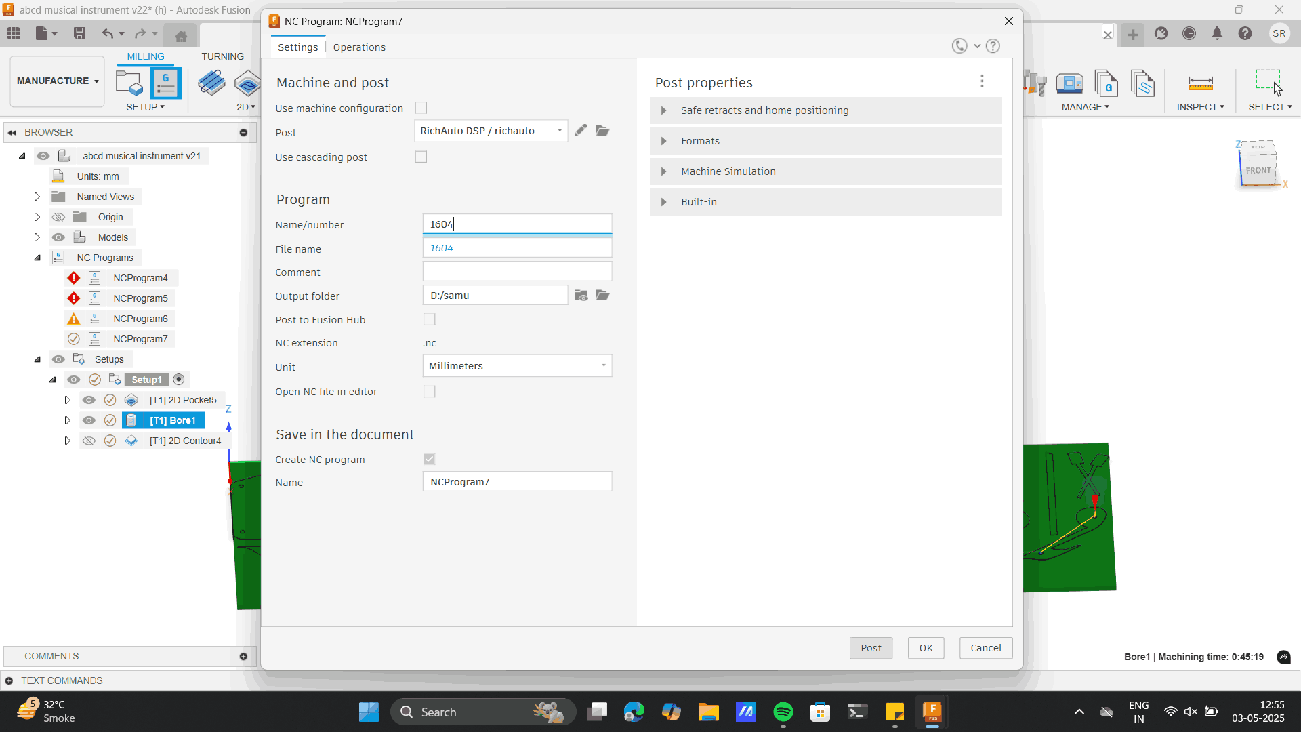Open Post properties three-dot options menu

pos(982,81)
